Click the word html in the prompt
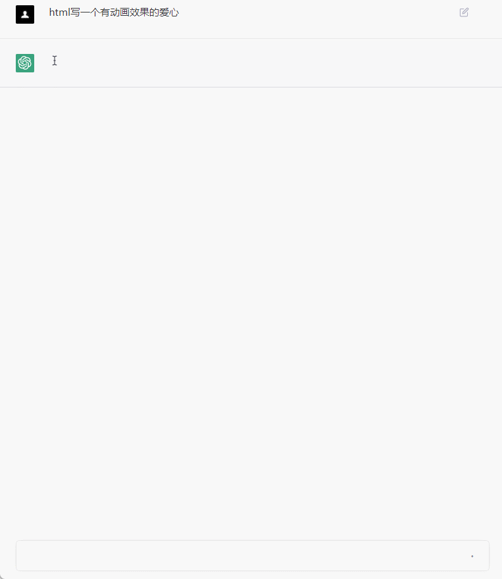Screen dimensions: 502x579 59,13
